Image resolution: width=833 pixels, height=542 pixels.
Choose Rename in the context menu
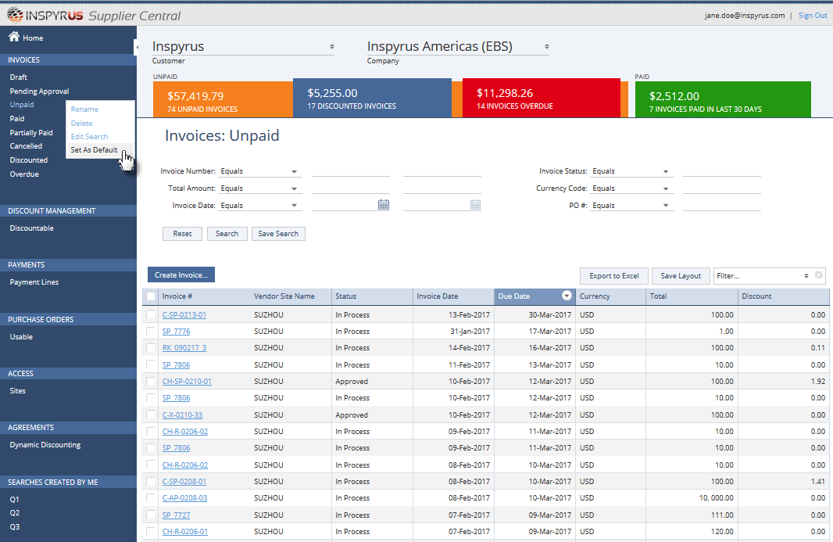click(84, 109)
